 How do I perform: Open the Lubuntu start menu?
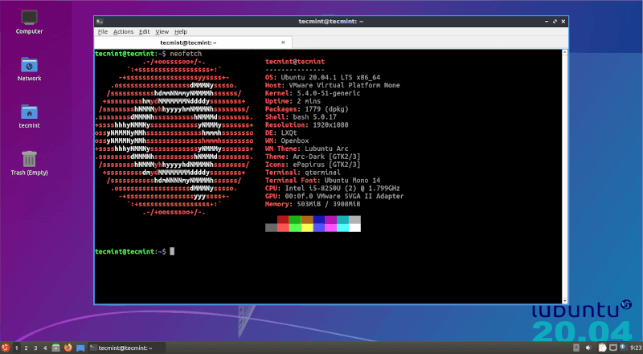6,348
